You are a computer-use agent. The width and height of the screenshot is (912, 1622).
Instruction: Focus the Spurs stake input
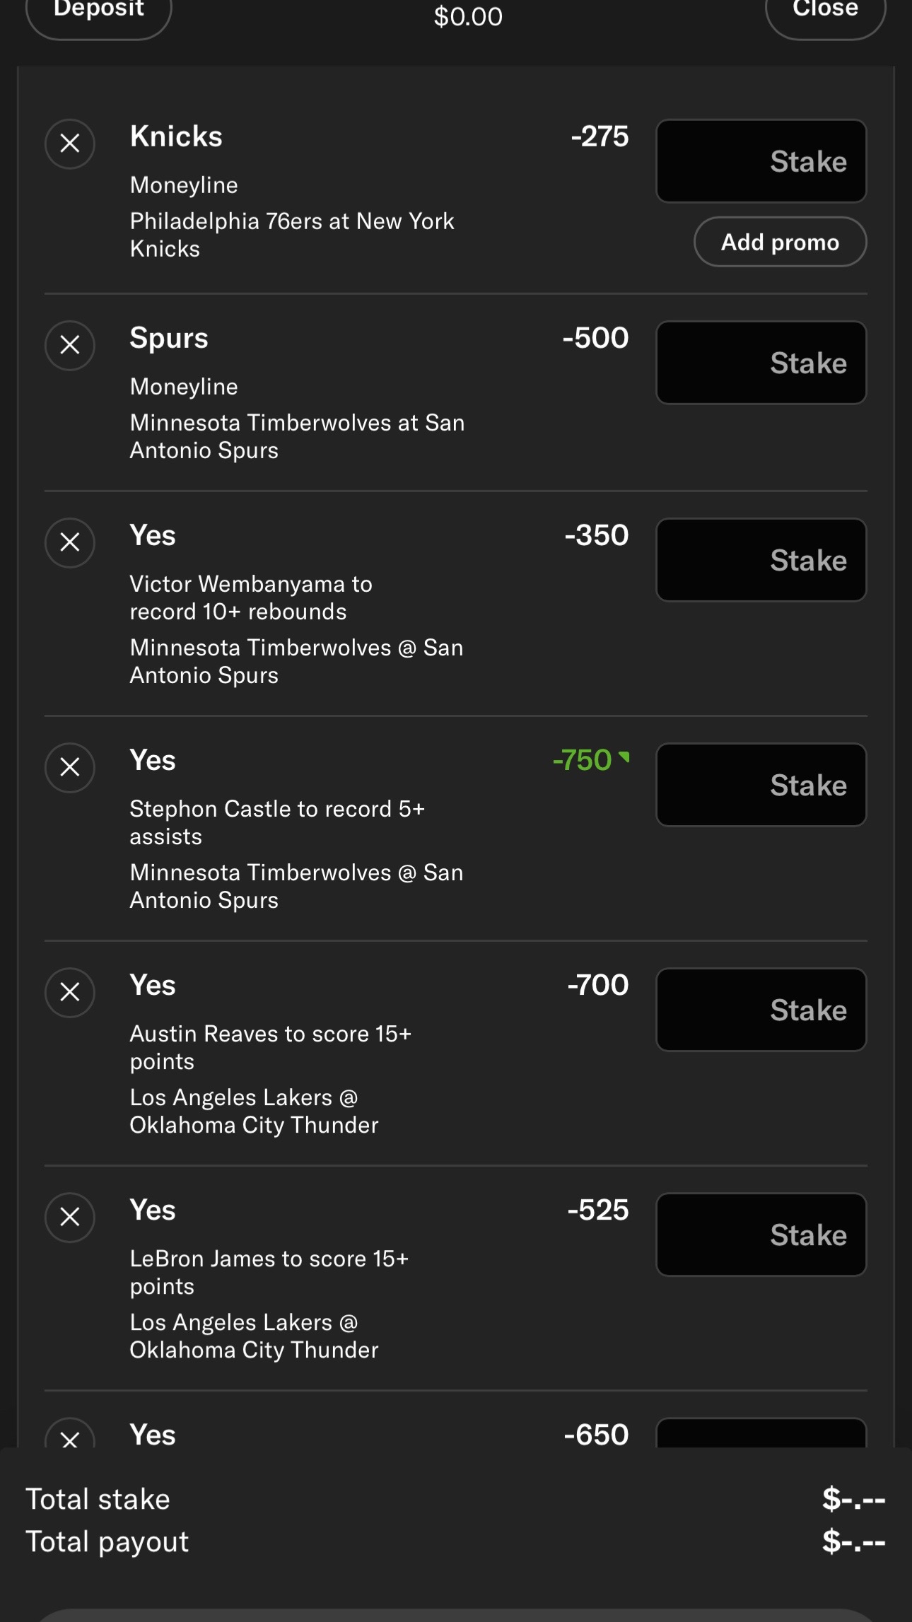(761, 363)
